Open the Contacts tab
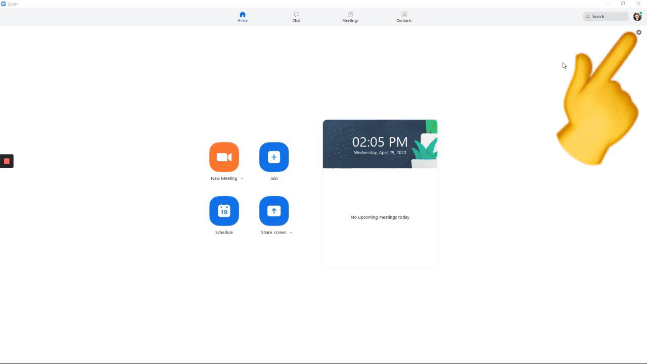Screen dimensions: 647x364 tap(404, 17)
